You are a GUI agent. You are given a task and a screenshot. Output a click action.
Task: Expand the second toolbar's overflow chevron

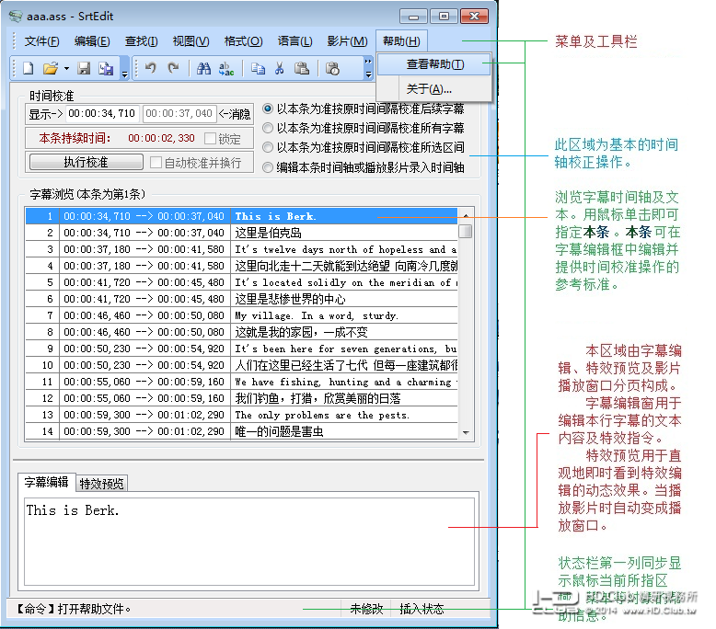[x=368, y=68]
